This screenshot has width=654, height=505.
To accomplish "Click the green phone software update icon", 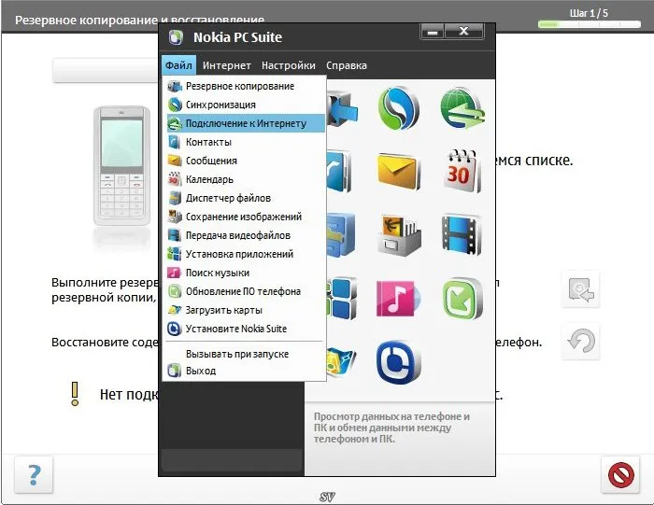I will (462, 299).
